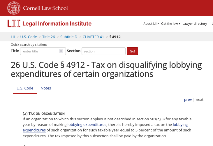Go to Subtitle D breadcrumb
Screen dimensions: 213x146
[69, 37]
